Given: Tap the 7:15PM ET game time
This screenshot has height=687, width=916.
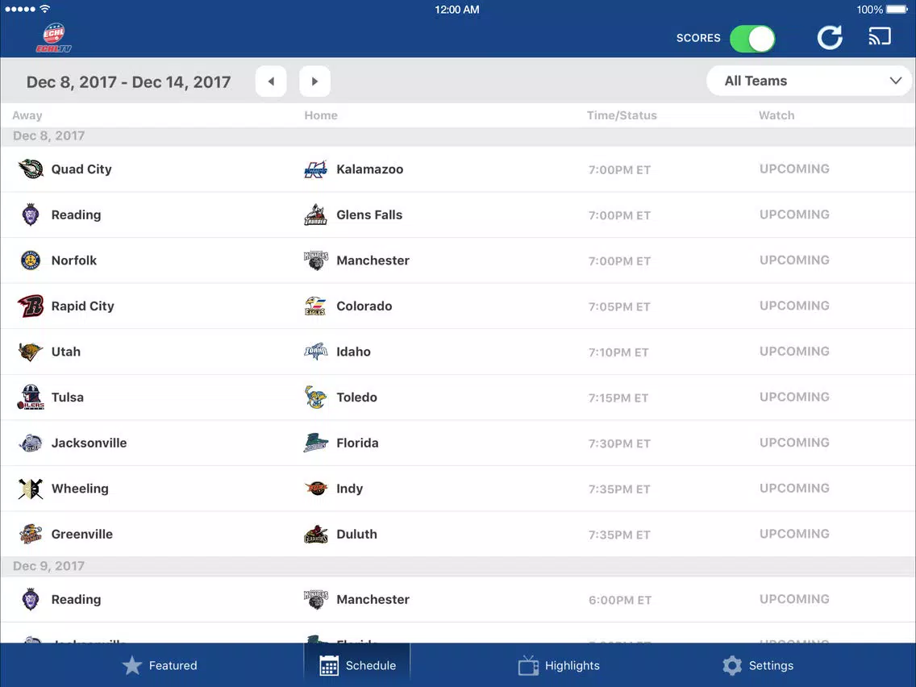Looking at the screenshot, I should (618, 398).
